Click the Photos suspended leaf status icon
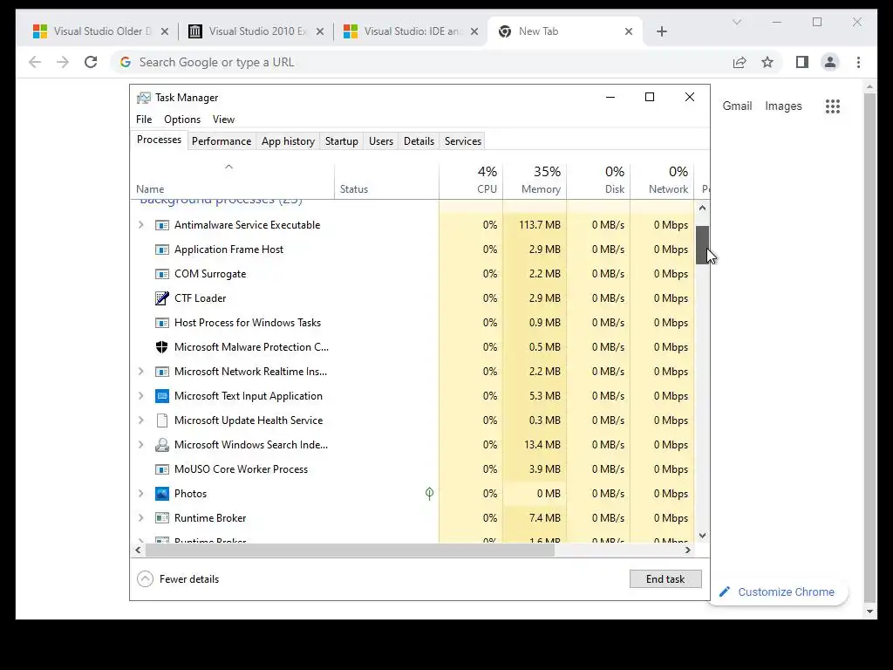Screen dimensions: 893x670 point(429,494)
